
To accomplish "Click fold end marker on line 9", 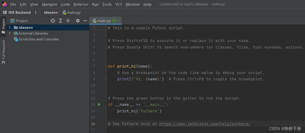I will click(x=106, y=79).
